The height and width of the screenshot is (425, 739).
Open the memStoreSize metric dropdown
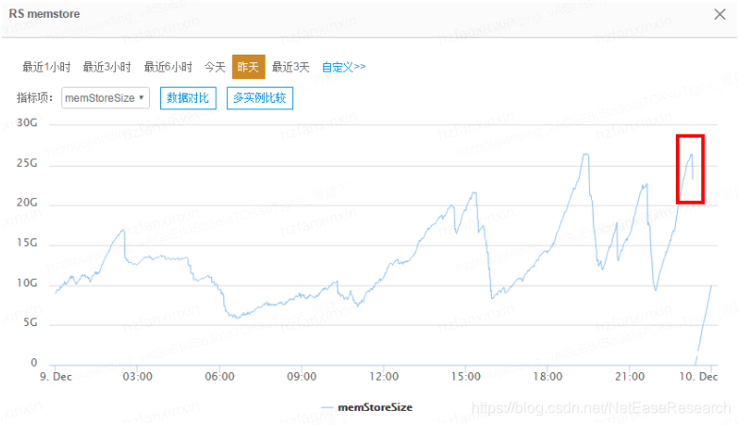[x=106, y=98]
